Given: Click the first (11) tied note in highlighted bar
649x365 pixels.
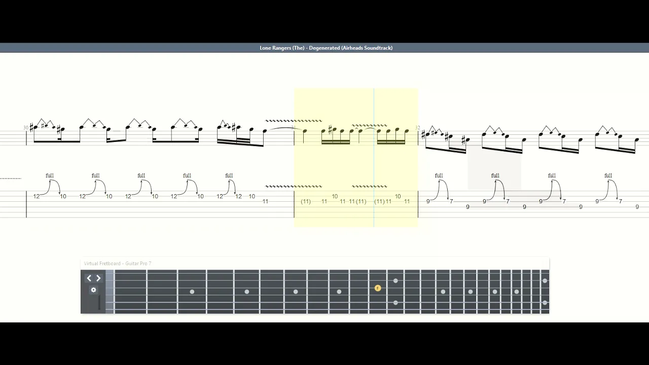Looking at the screenshot, I should 306,201.
